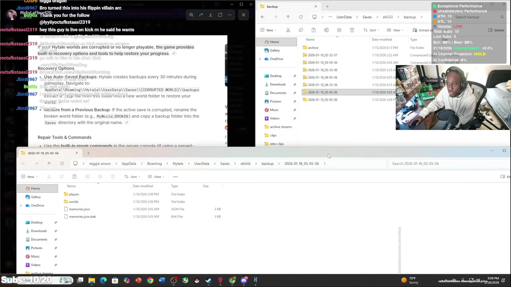Select the 2026-01-18_05-05-56 tab
The image size is (511, 287).
(49, 153)
